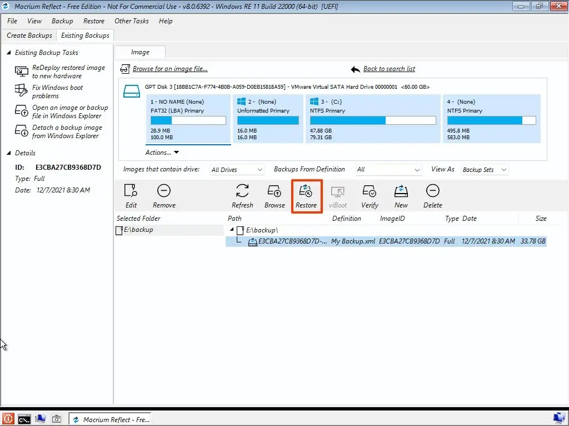
Task: Click the GPT Disk 3 drive icon
Action: tap(131, 91)
